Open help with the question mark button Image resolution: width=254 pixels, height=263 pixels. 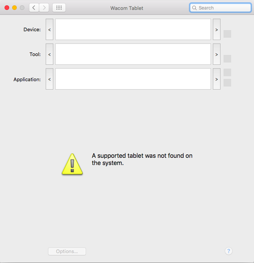pos(228,251)
